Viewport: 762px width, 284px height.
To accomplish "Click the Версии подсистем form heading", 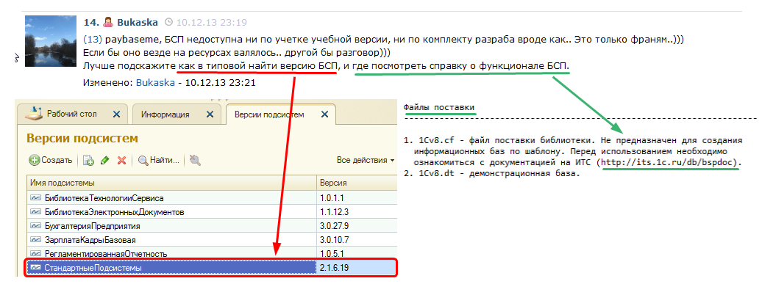I will tap(82, 138).
